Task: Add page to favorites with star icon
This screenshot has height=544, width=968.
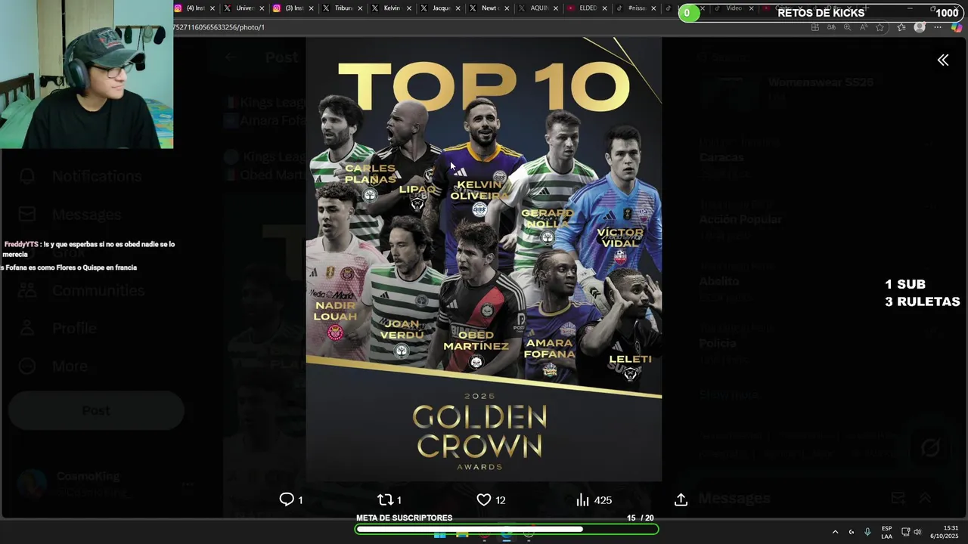Action: pyautogui.click(x=880, y=27)
